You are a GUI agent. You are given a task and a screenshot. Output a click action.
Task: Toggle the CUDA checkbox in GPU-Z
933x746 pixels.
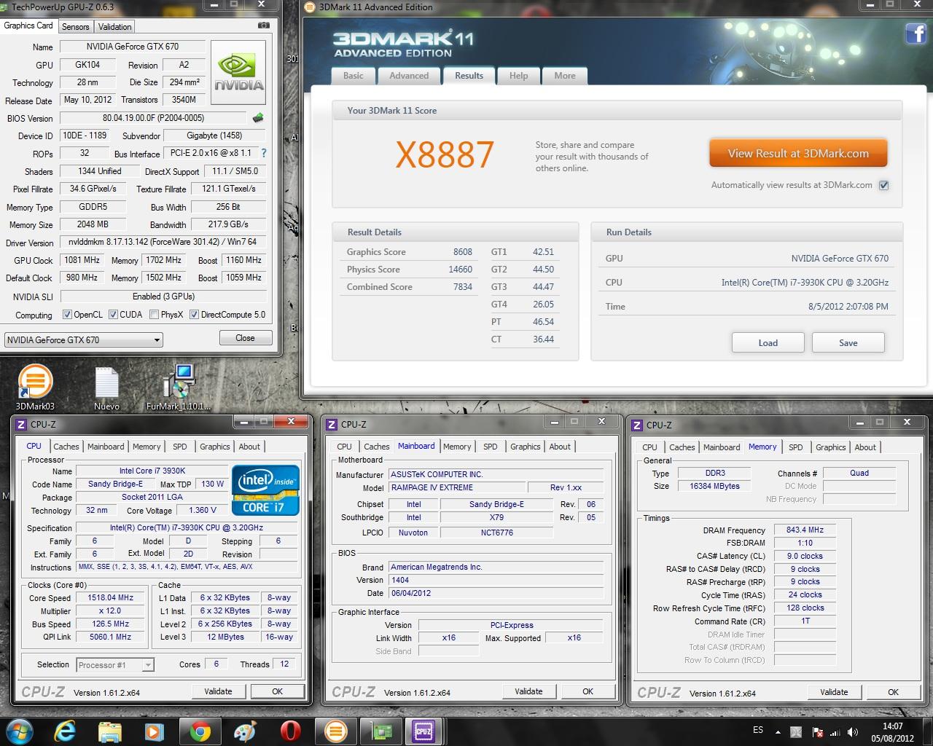[x=113, y=315]
